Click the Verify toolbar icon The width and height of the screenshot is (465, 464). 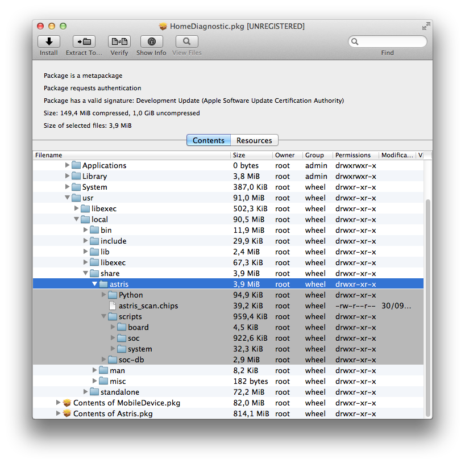coord(119,41)
